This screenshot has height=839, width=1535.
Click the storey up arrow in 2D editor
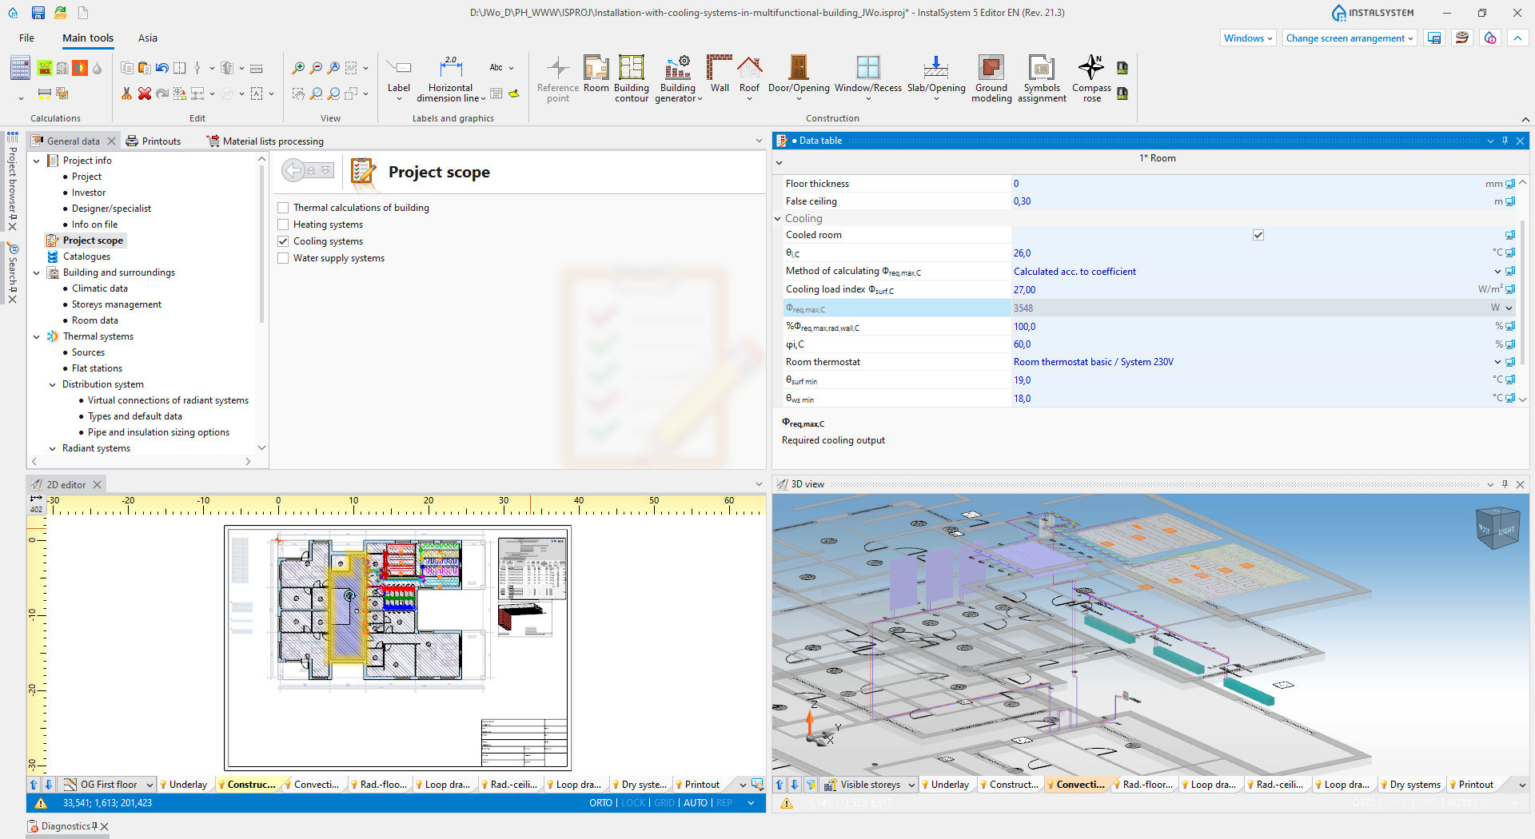34,785
